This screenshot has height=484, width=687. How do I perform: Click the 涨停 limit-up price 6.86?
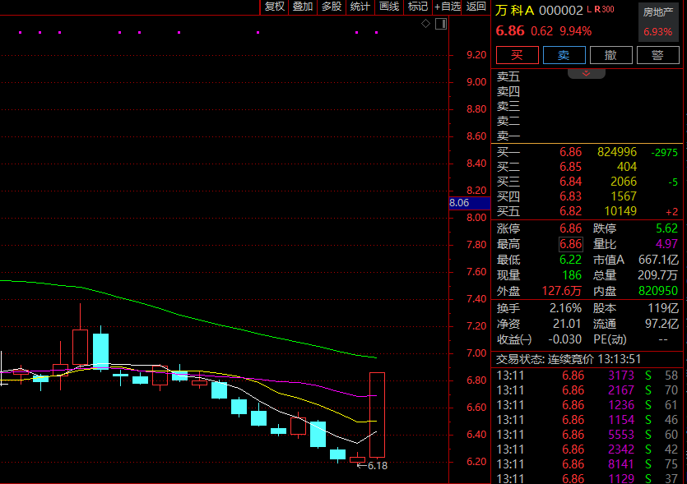(570, 228)
